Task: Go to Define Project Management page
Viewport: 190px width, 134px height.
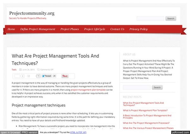Action: pyautogui.click(x=38, y=29)
